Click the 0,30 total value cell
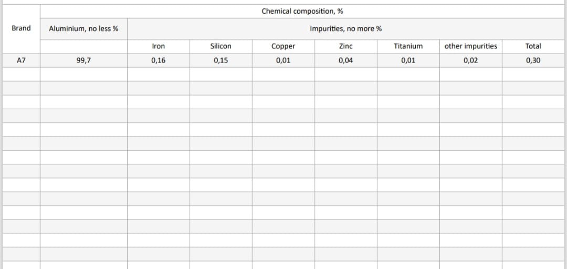The height and width of the screenshot is (269, 567). (x=533, y=60)
